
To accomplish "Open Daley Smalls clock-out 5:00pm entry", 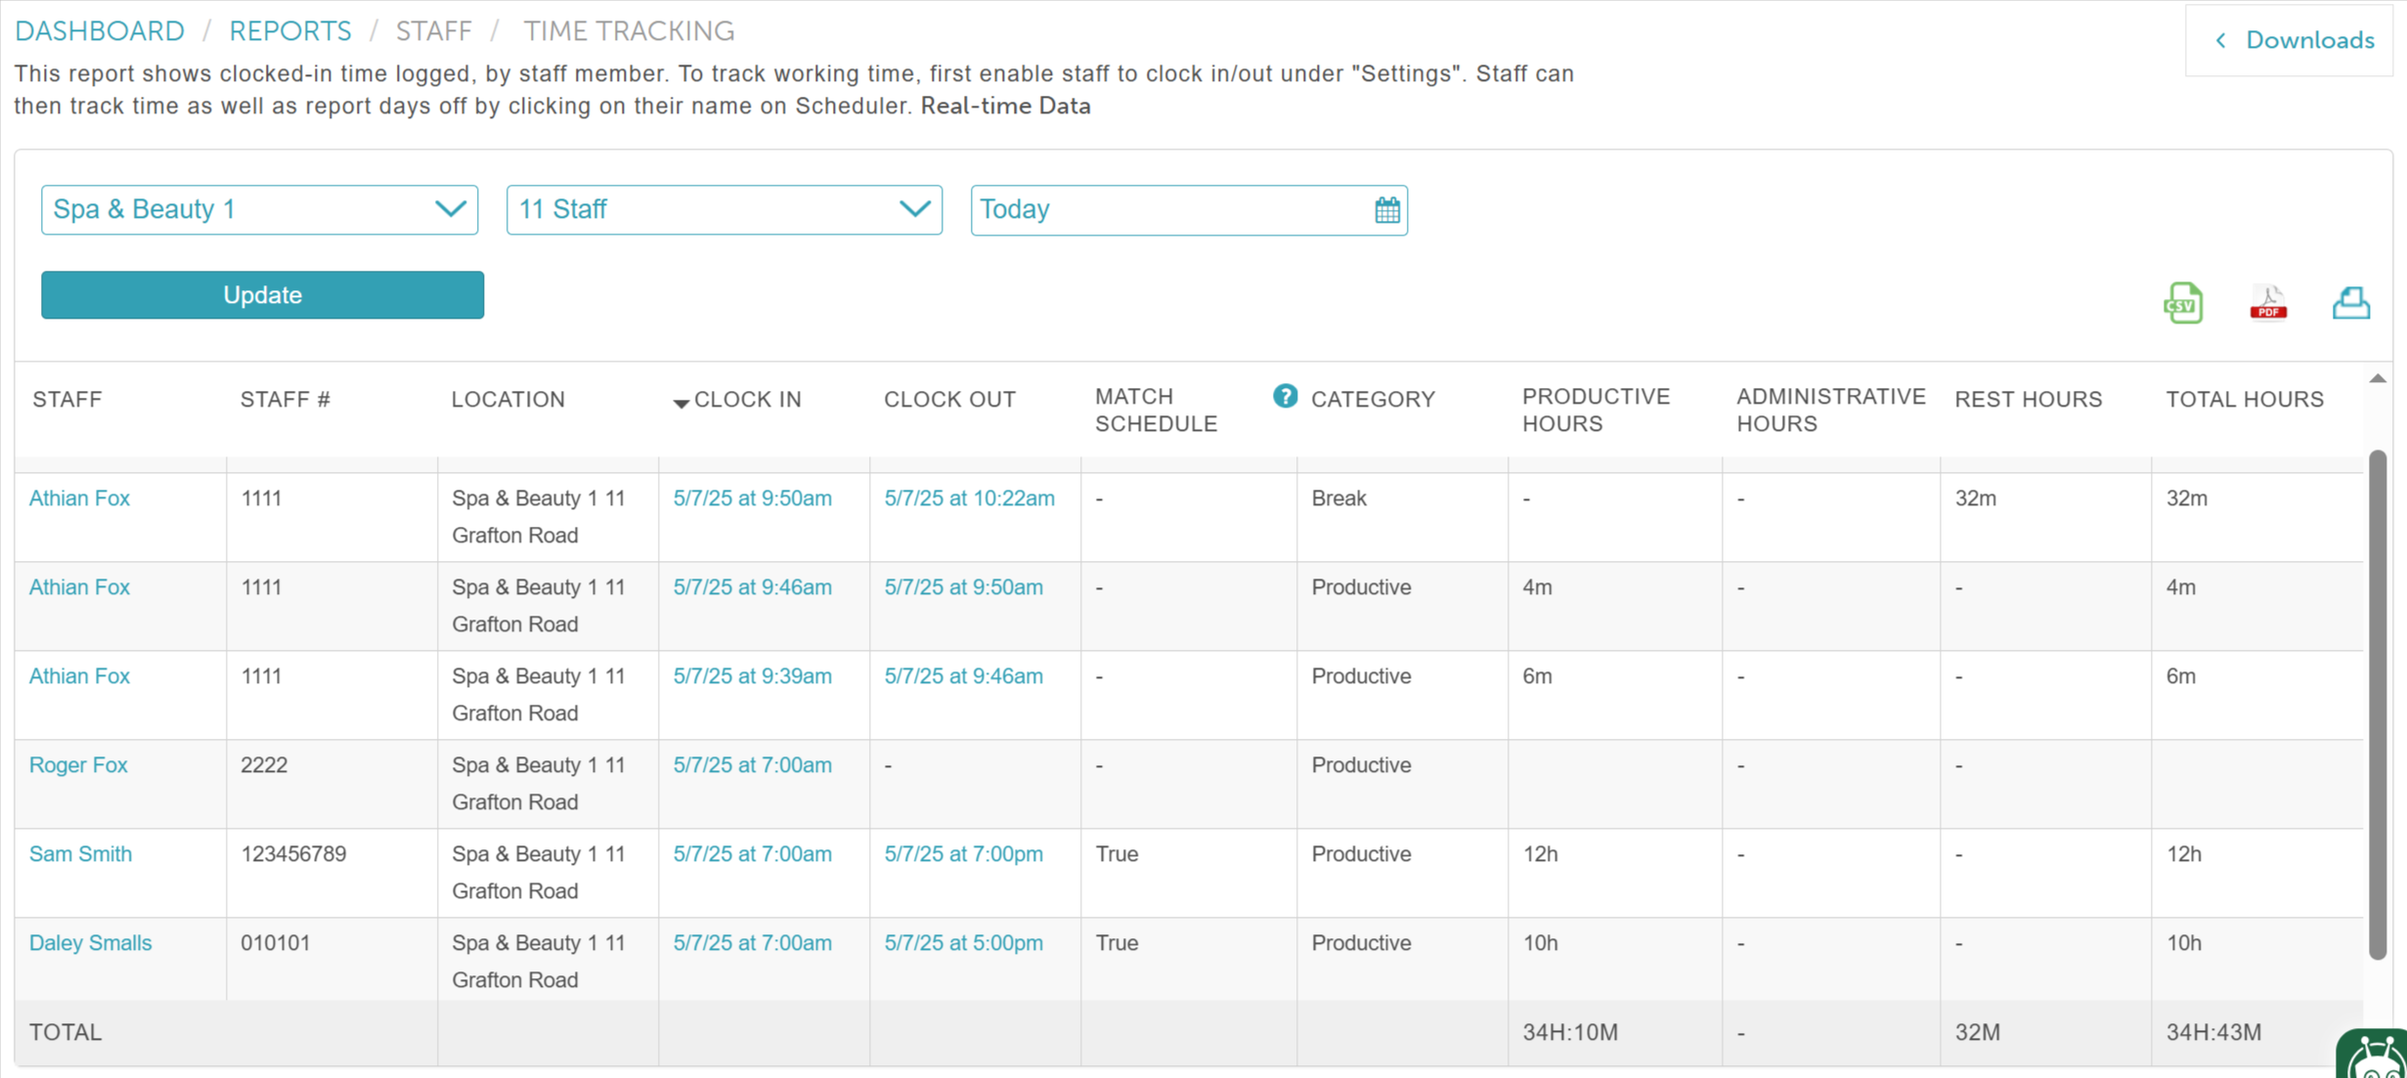I will click(963, 943).
